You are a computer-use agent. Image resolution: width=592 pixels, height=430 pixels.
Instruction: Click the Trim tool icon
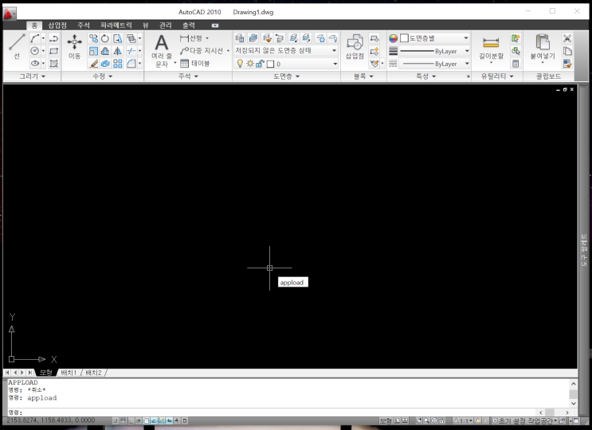[x=131, y=50]
